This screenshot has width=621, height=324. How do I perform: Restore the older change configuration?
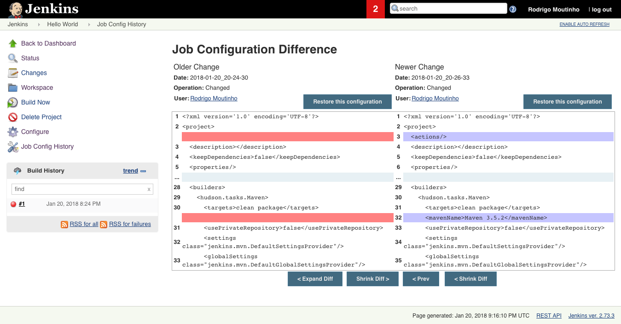[347, 102]
